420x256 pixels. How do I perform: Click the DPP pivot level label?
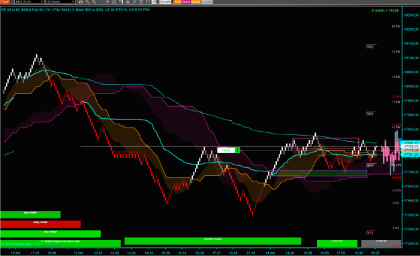pyautogui.click(x=370, y=166)
